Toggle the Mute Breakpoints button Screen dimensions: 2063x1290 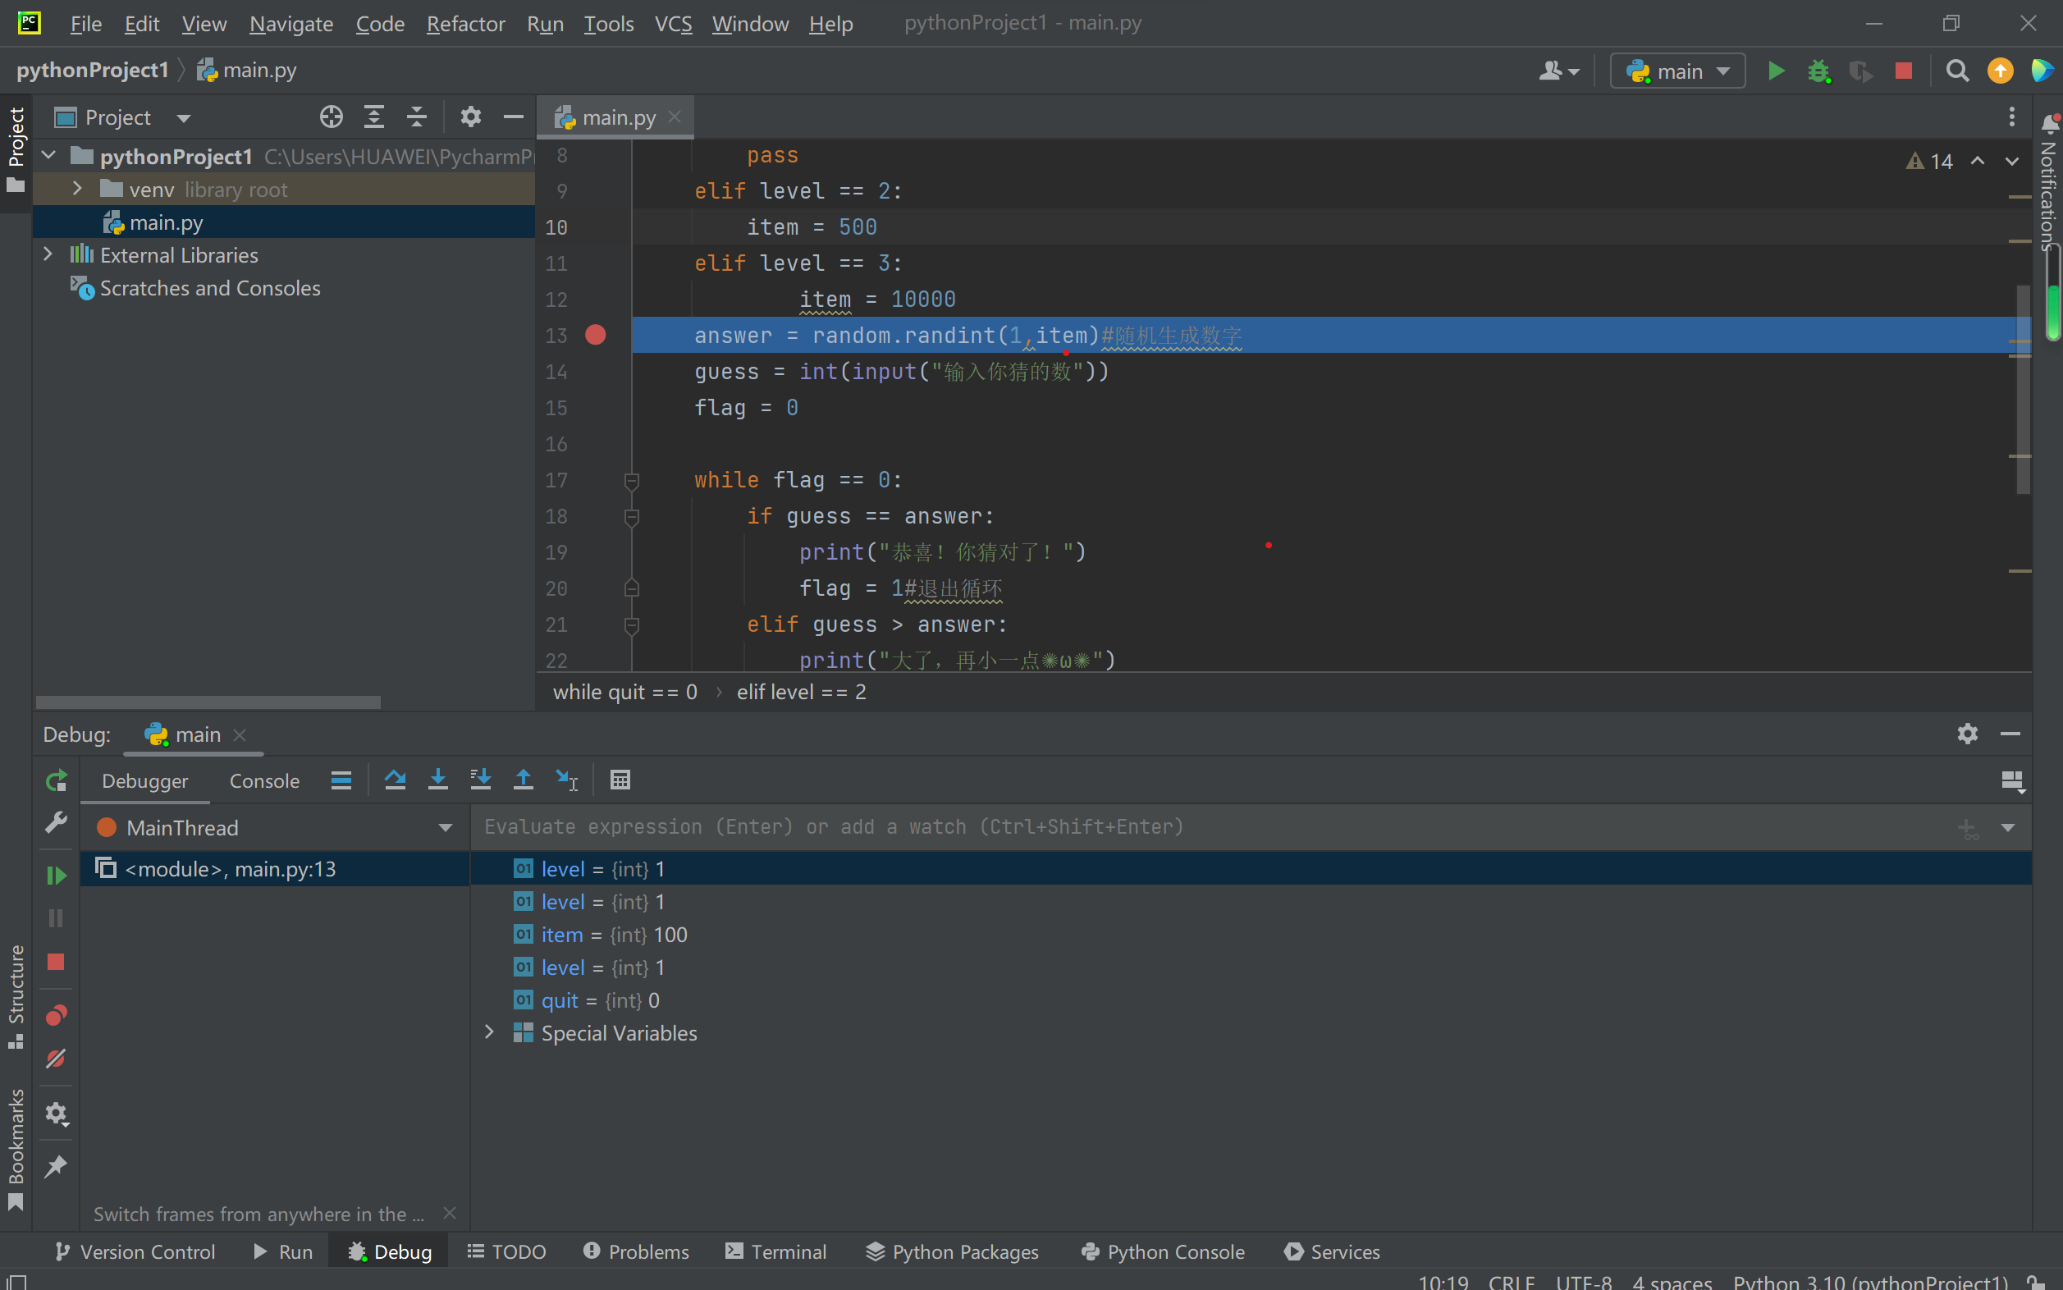(57, 1059)
